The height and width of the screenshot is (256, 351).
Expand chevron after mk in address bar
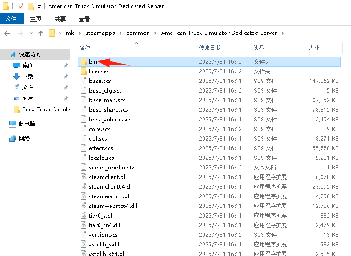(80, 33)
